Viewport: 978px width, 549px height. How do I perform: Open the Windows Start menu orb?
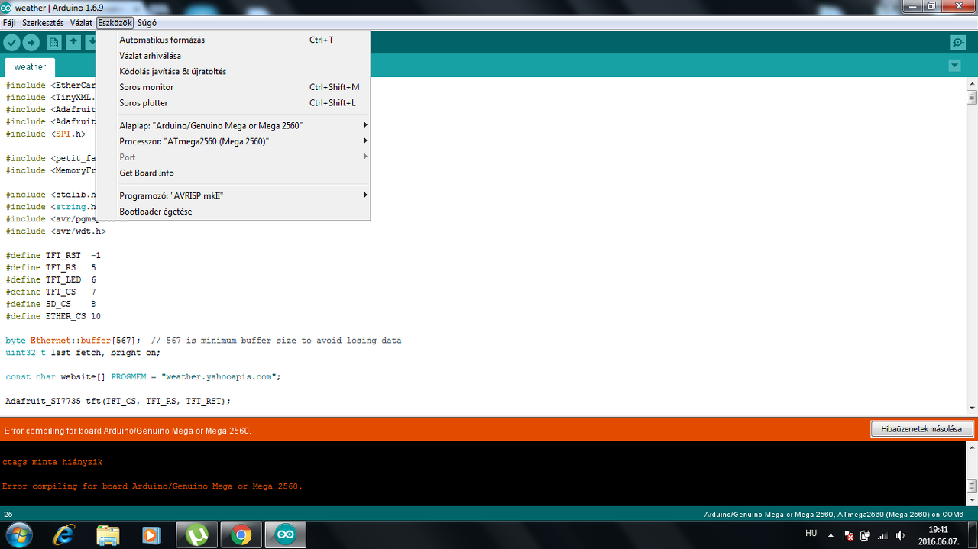tap(18, 534)
